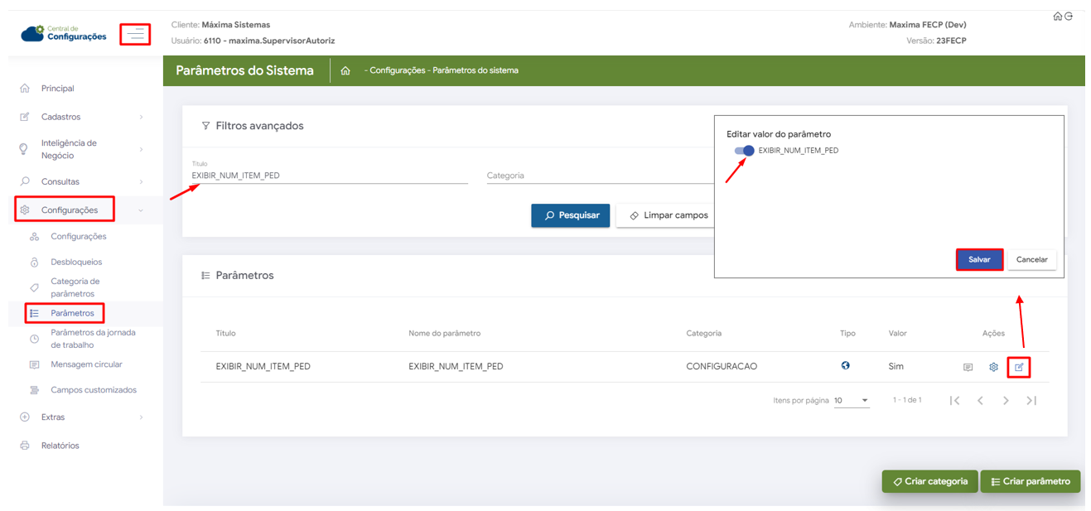Click the logout icon in the top-right corner

point(1069,17)
